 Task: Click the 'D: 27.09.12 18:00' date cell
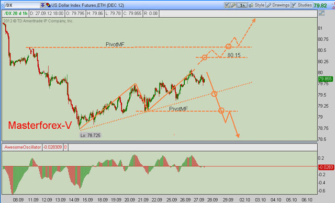[47, 14]
